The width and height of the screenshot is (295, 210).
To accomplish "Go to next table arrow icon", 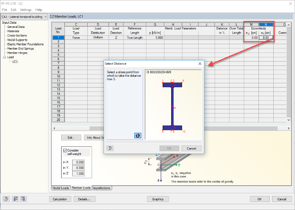I will 23,199.
